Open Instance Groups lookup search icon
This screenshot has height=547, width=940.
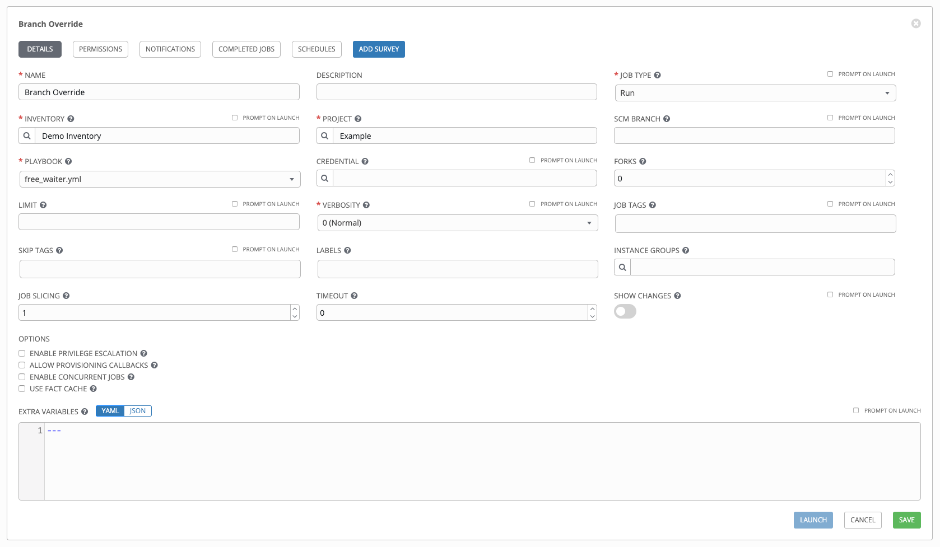tap(622, 267)
